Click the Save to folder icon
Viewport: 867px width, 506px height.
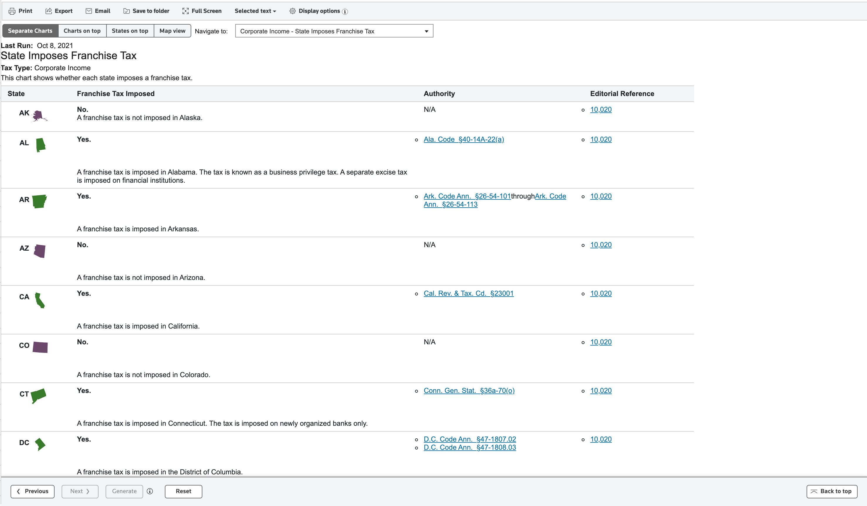(127, 11)
